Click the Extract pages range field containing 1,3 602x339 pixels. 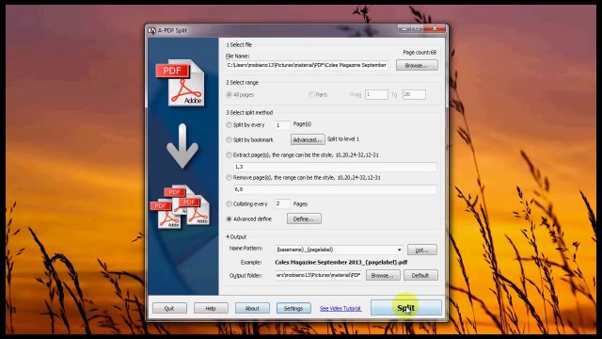coord(335,167)
